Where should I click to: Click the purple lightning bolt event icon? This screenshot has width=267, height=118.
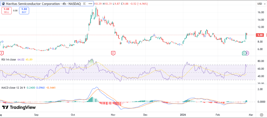(x=247, y=53)
